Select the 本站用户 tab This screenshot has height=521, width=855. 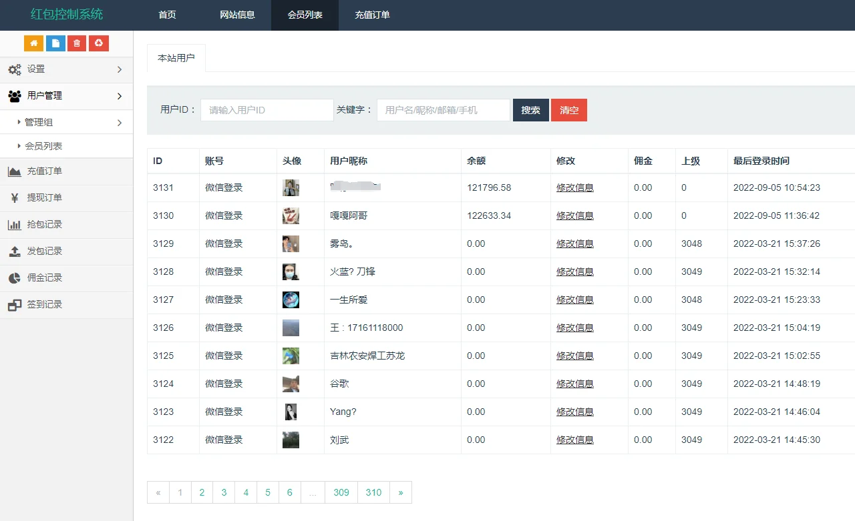[x=176, y=58]
